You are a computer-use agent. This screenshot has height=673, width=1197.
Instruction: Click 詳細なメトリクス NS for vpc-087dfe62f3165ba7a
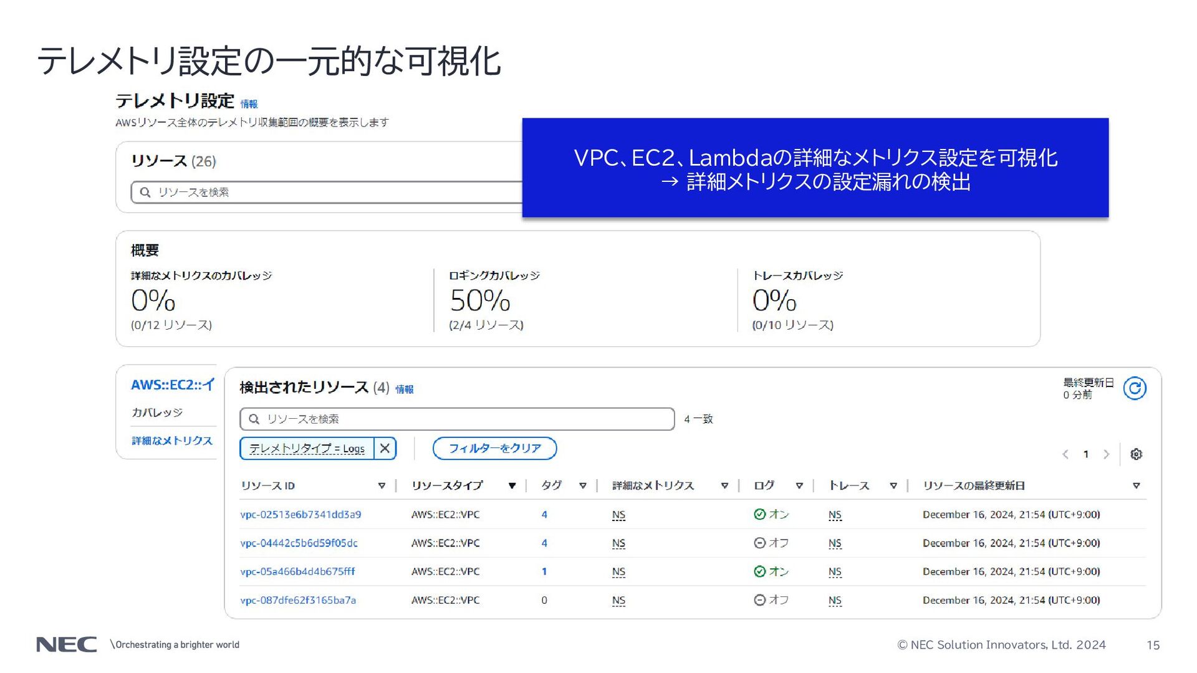[x=618, y=601]
